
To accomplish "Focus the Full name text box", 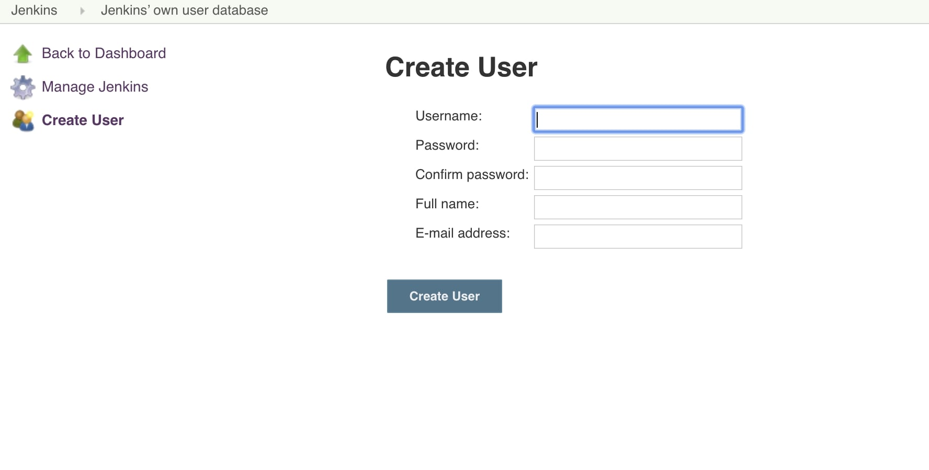I will click(x=638, y=207).
